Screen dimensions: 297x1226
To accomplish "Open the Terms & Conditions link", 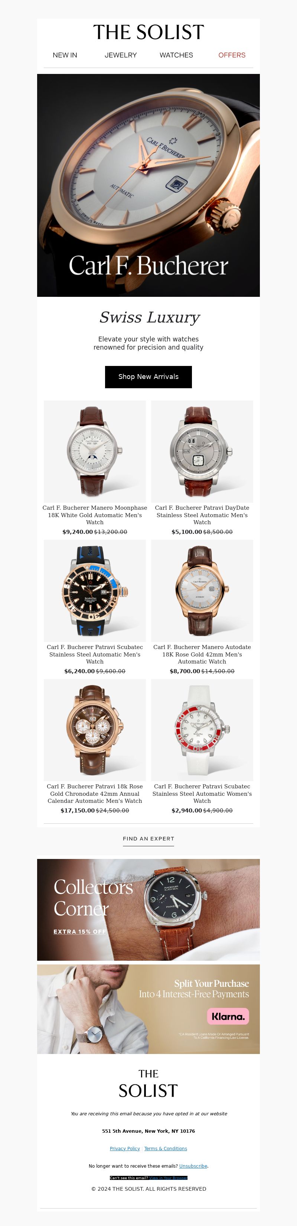I will [x=166, y=1148].
